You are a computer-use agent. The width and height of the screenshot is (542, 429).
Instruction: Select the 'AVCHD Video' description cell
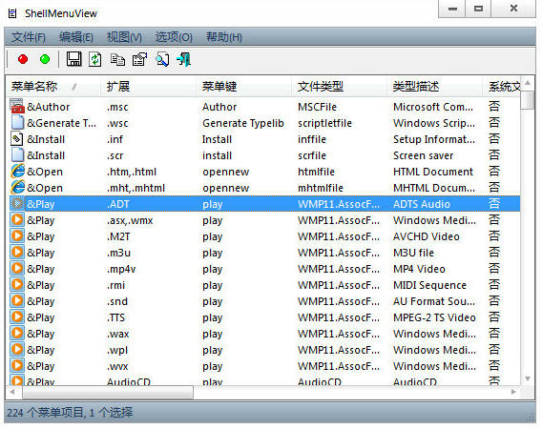pyautogui.click(x=427, y=236)
